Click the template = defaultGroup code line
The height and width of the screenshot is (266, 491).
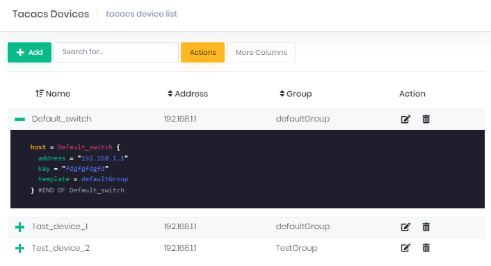pos(83,179)
